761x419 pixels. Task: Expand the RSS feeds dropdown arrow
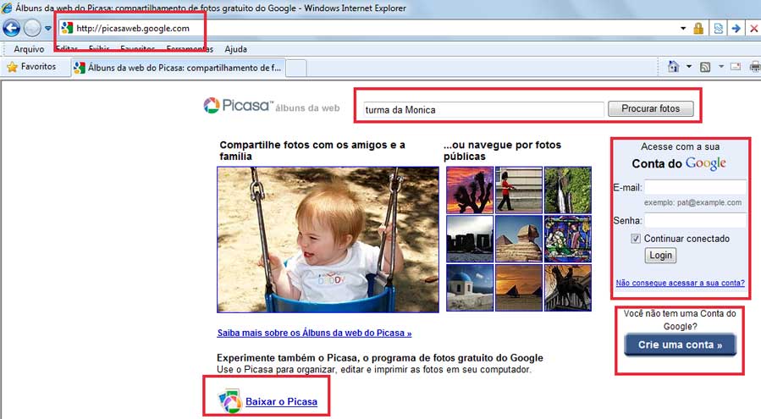pyautogui.click(x=720, y=67)
